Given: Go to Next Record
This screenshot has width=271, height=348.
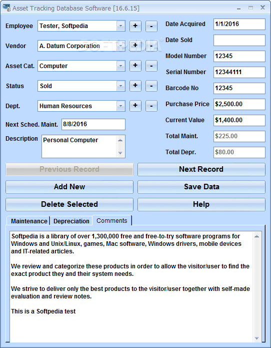Looking at the screenshot, I should (201, 169).
